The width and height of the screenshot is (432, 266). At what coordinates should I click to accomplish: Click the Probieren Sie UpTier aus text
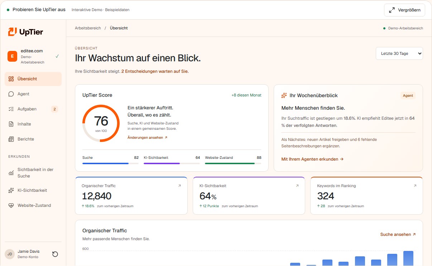39,10
